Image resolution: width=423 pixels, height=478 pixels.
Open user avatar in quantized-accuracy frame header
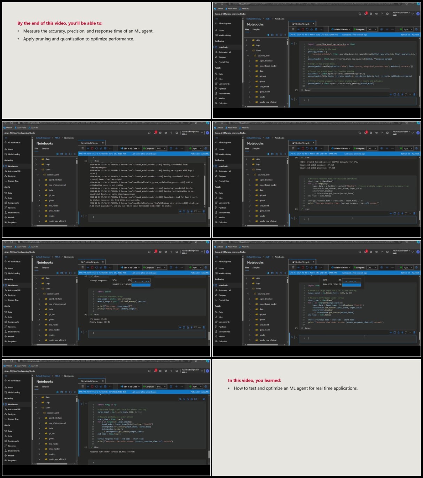[x=418, y=133]
